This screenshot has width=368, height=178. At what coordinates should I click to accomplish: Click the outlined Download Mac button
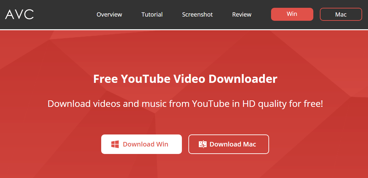tap(229, 144)
